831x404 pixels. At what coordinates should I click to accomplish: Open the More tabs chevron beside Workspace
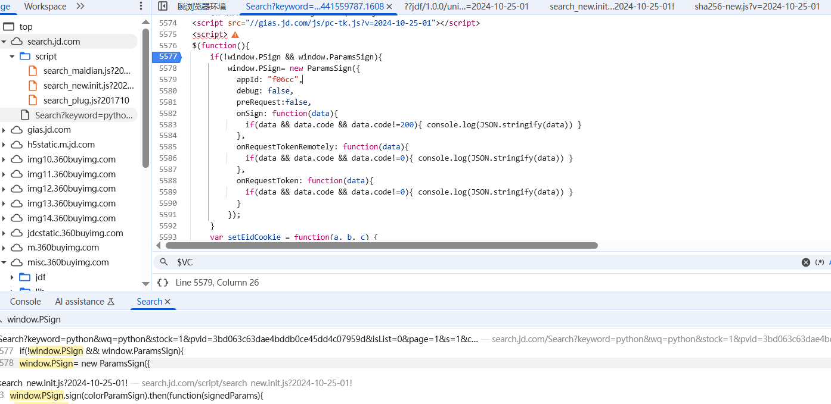pyautogui.click(x=80, y=6)
